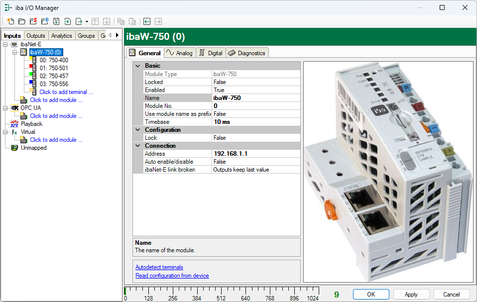Click the OK button
This screenshot has height=302, width=477.
(371, 295)
